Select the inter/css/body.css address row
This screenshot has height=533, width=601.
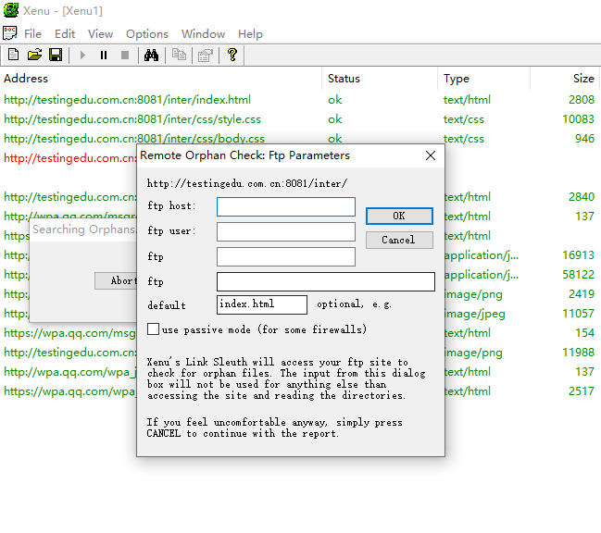pos(134,139)
